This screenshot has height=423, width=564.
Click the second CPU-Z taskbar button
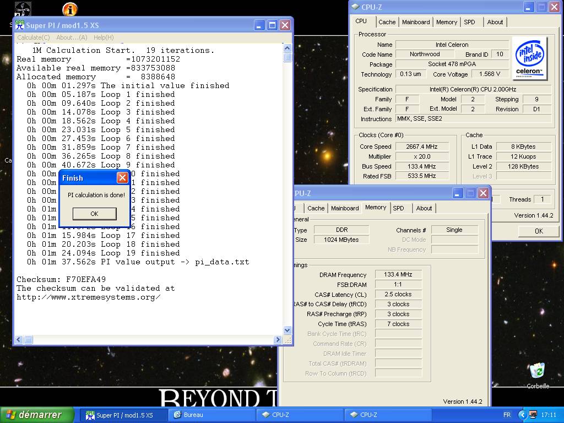click(388, 415)
